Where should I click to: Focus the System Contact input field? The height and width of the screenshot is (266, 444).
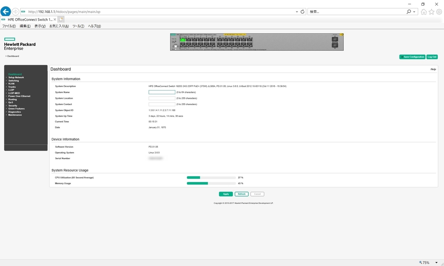click(162, 104)
